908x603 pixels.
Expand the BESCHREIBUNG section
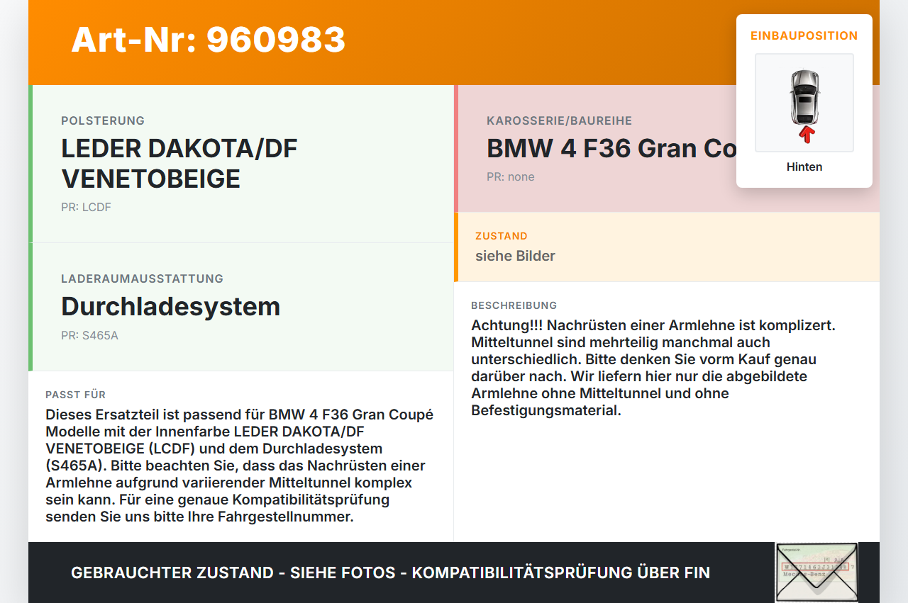[x=514, y=305]
